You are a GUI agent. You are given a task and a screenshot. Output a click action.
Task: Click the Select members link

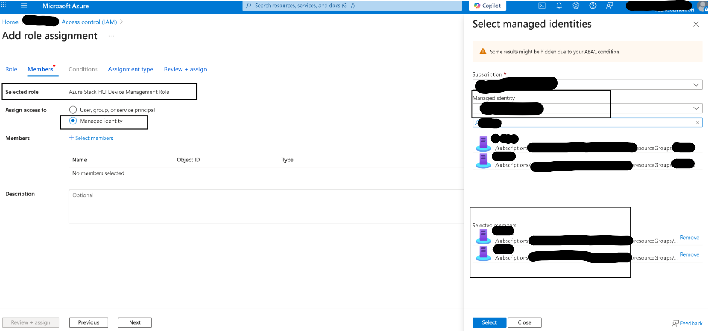(94, 138)
